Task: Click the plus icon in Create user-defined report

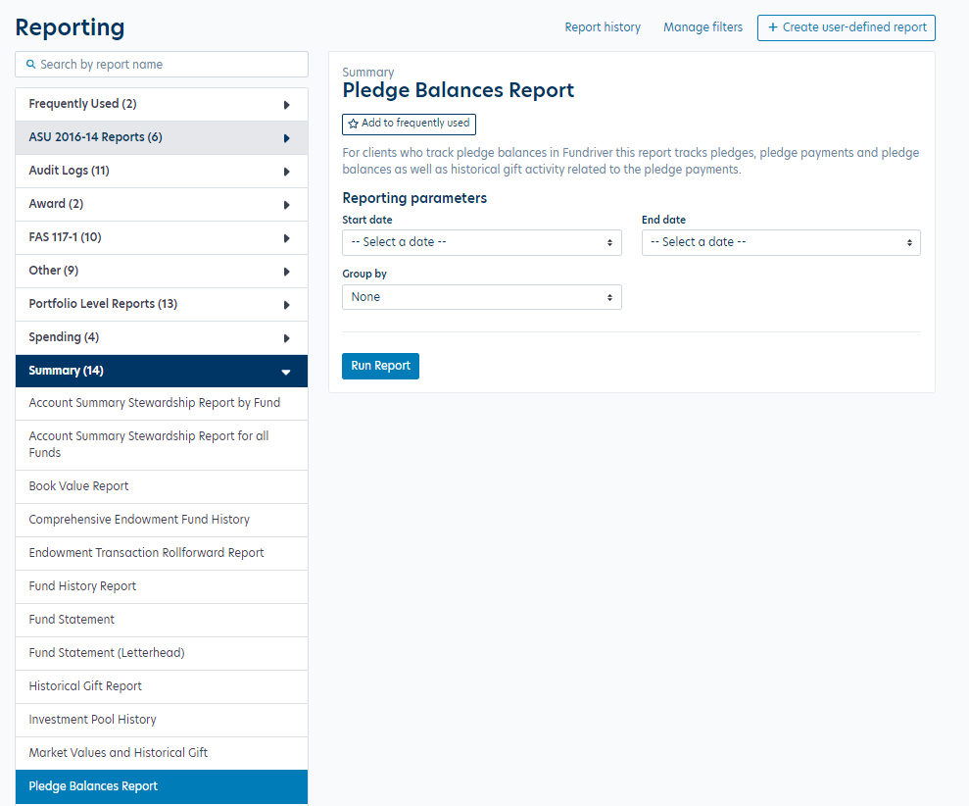Action: click(772, 27)
